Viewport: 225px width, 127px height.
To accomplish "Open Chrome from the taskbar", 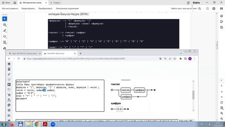I will coord(37,124).
